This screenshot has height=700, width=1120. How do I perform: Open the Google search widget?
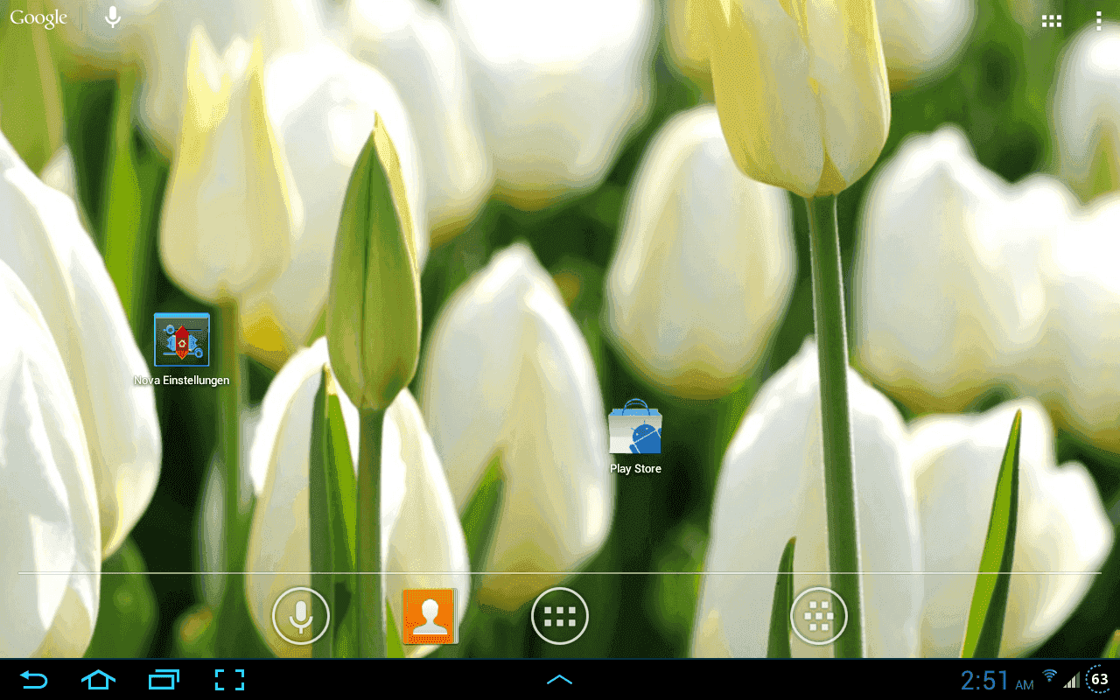38,17
